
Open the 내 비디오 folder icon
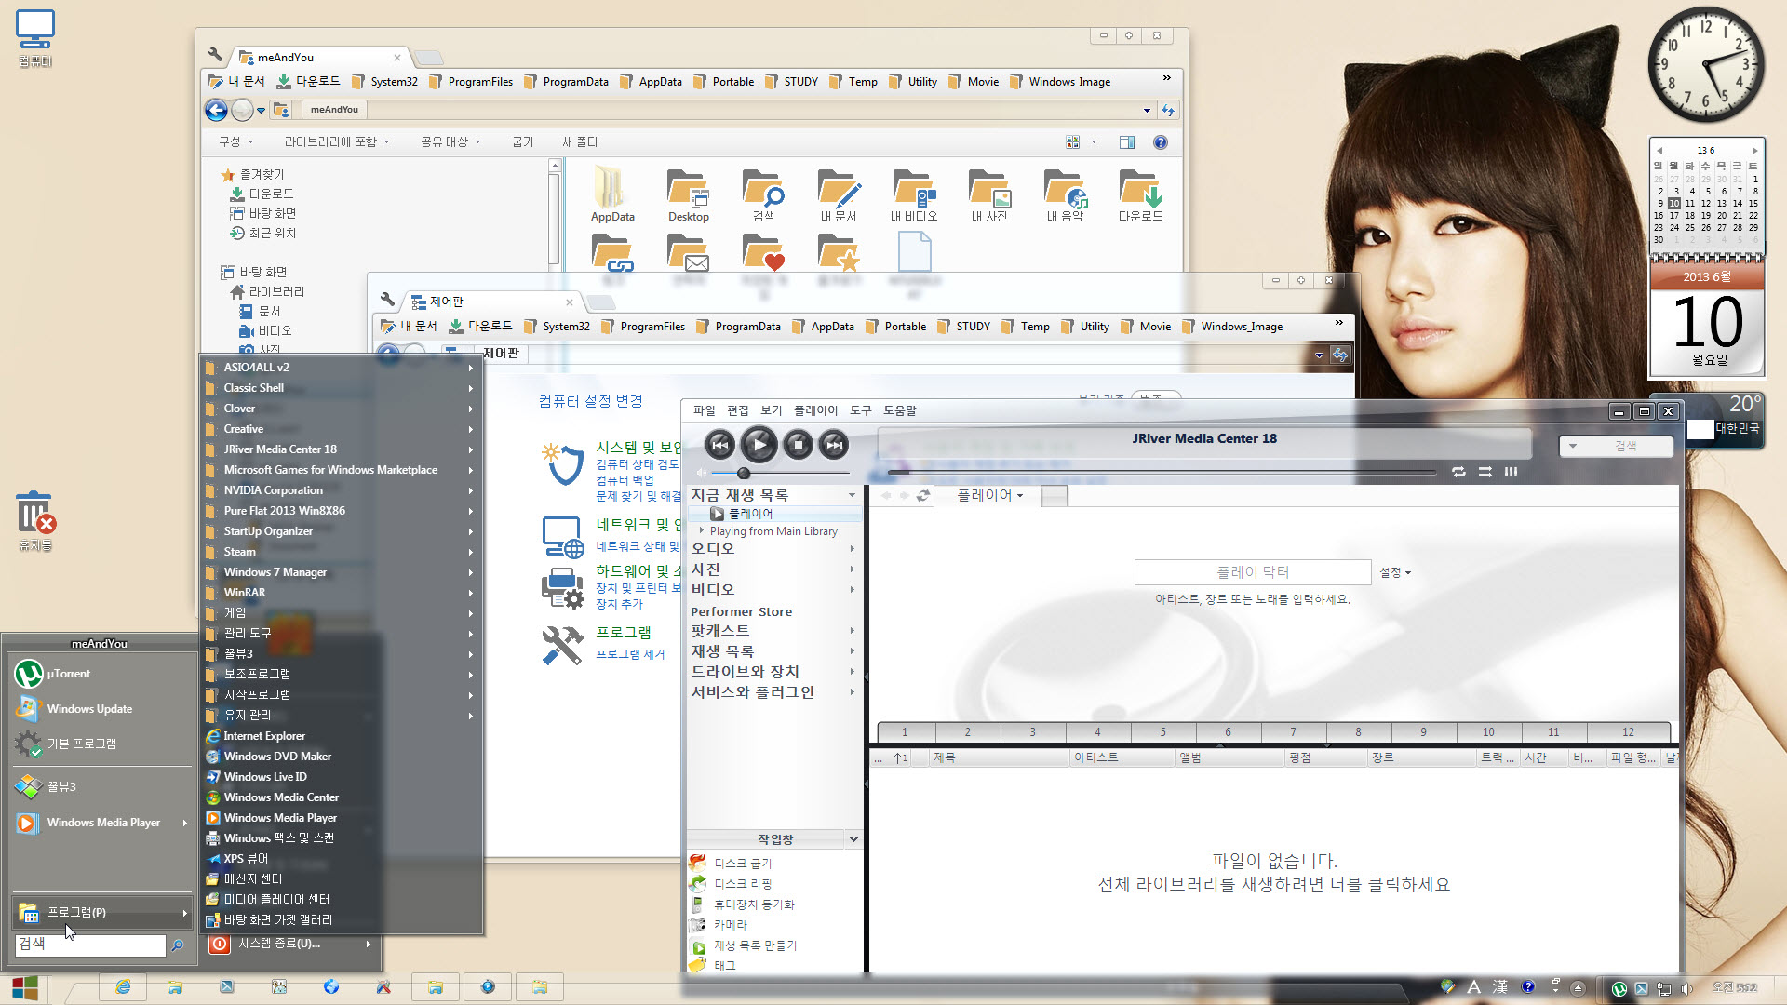click(x=913, y=194)
